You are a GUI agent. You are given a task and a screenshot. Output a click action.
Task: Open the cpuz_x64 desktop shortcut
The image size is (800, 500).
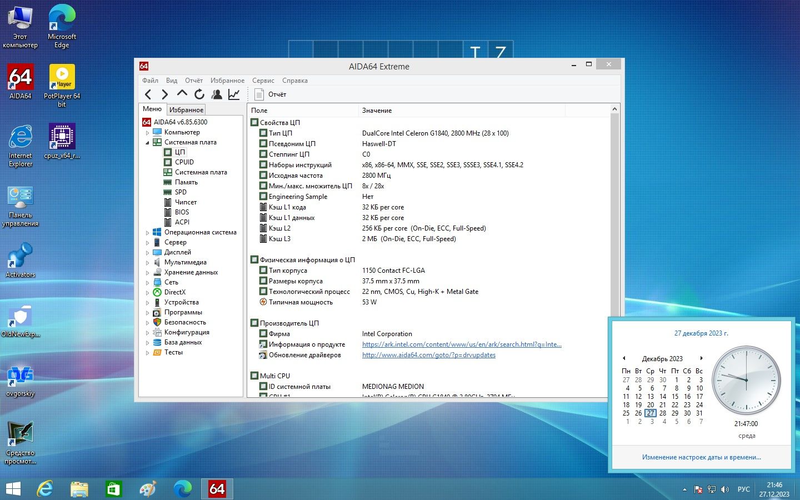(62, 141)
